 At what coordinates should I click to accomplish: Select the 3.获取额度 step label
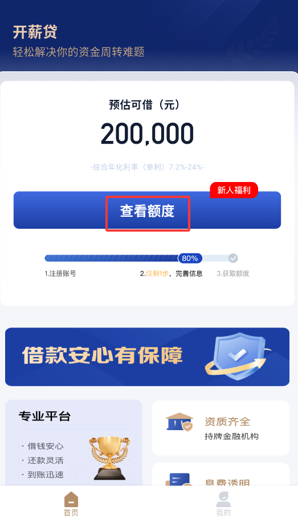pos(233,274)
